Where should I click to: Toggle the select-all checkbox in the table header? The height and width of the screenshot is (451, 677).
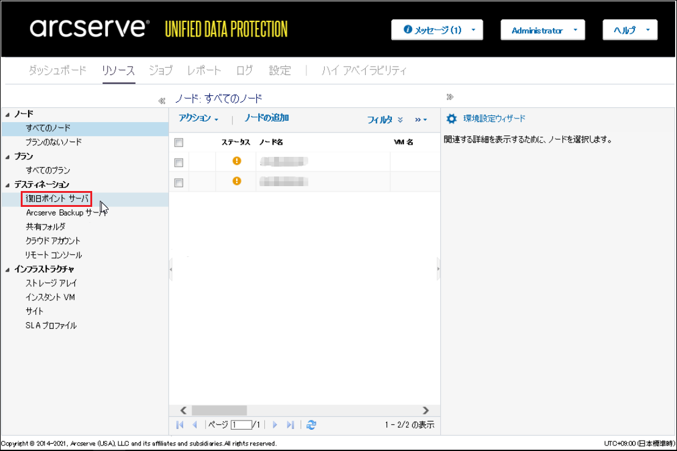(179, 142)
